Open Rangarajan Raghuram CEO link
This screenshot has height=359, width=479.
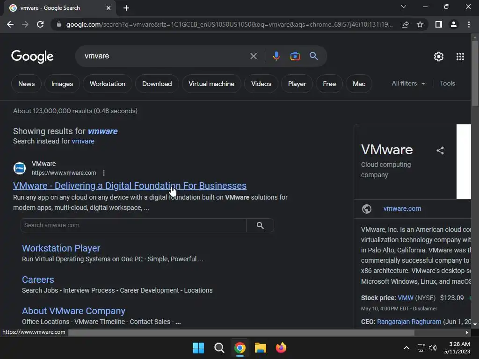pyautogui.click(x=409, y=322)
